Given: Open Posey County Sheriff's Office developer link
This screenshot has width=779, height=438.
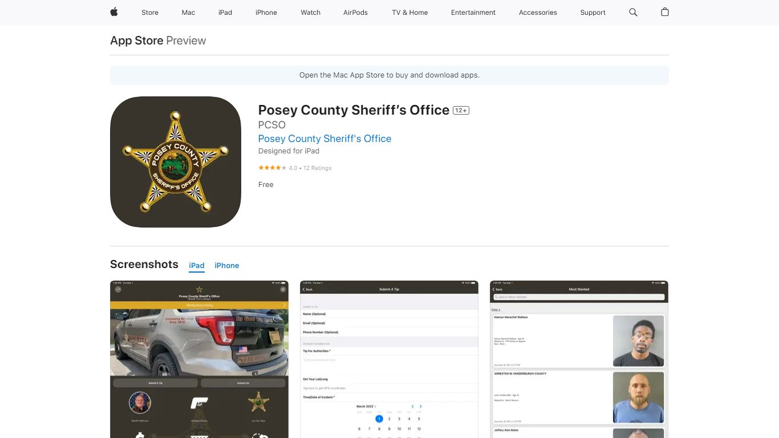Looking at the screenshot, I should [x=324, y=139].
